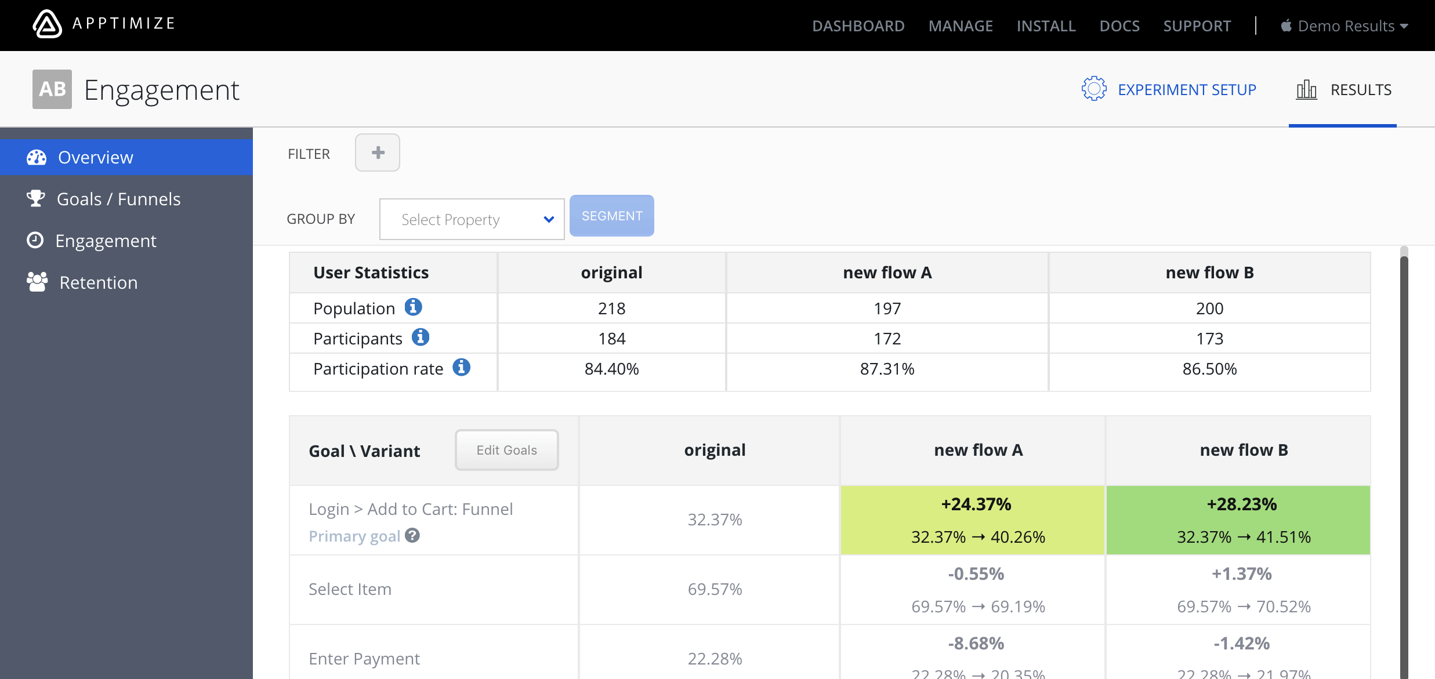This screenshot has height=679, width=1435.
Task: Click the results table vertical scrollbar
Action: pos(1404,464)
